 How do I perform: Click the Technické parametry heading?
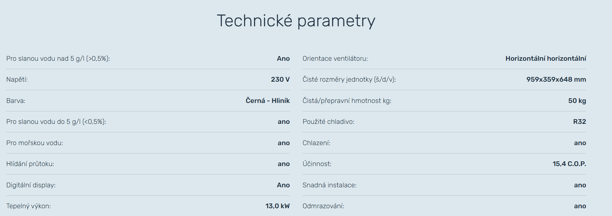[x=296, y=21]
